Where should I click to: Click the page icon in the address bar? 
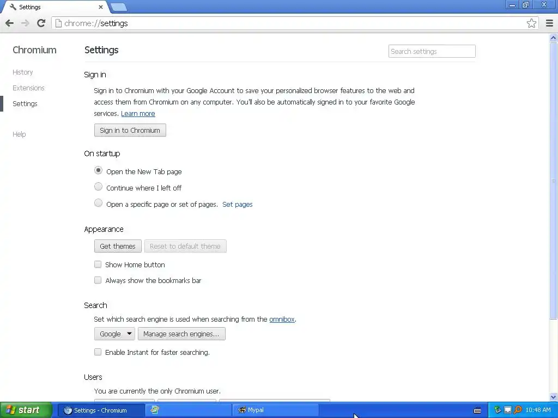tap(58, 23)
